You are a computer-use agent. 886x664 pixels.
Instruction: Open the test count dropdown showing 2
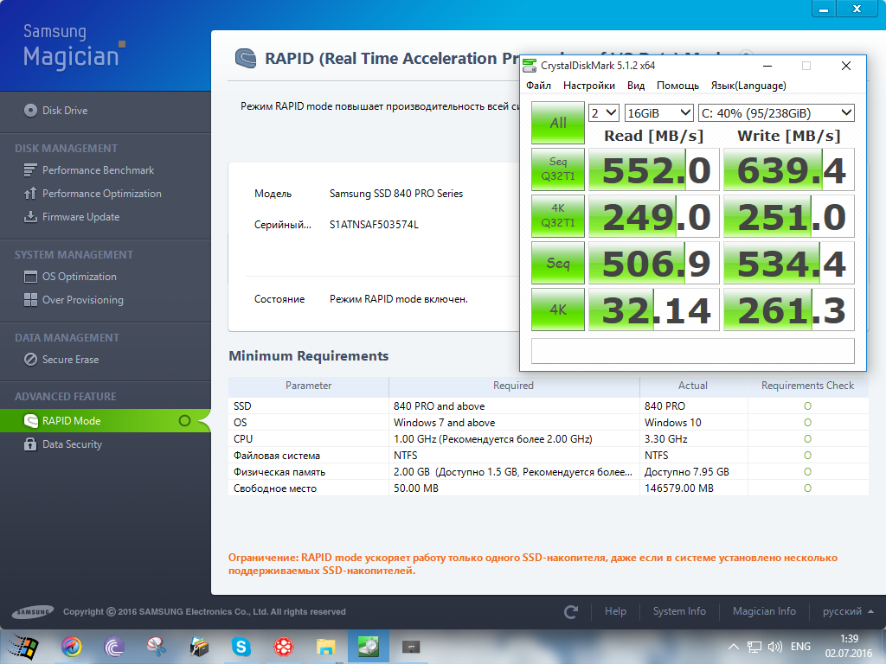pos(603,113)
